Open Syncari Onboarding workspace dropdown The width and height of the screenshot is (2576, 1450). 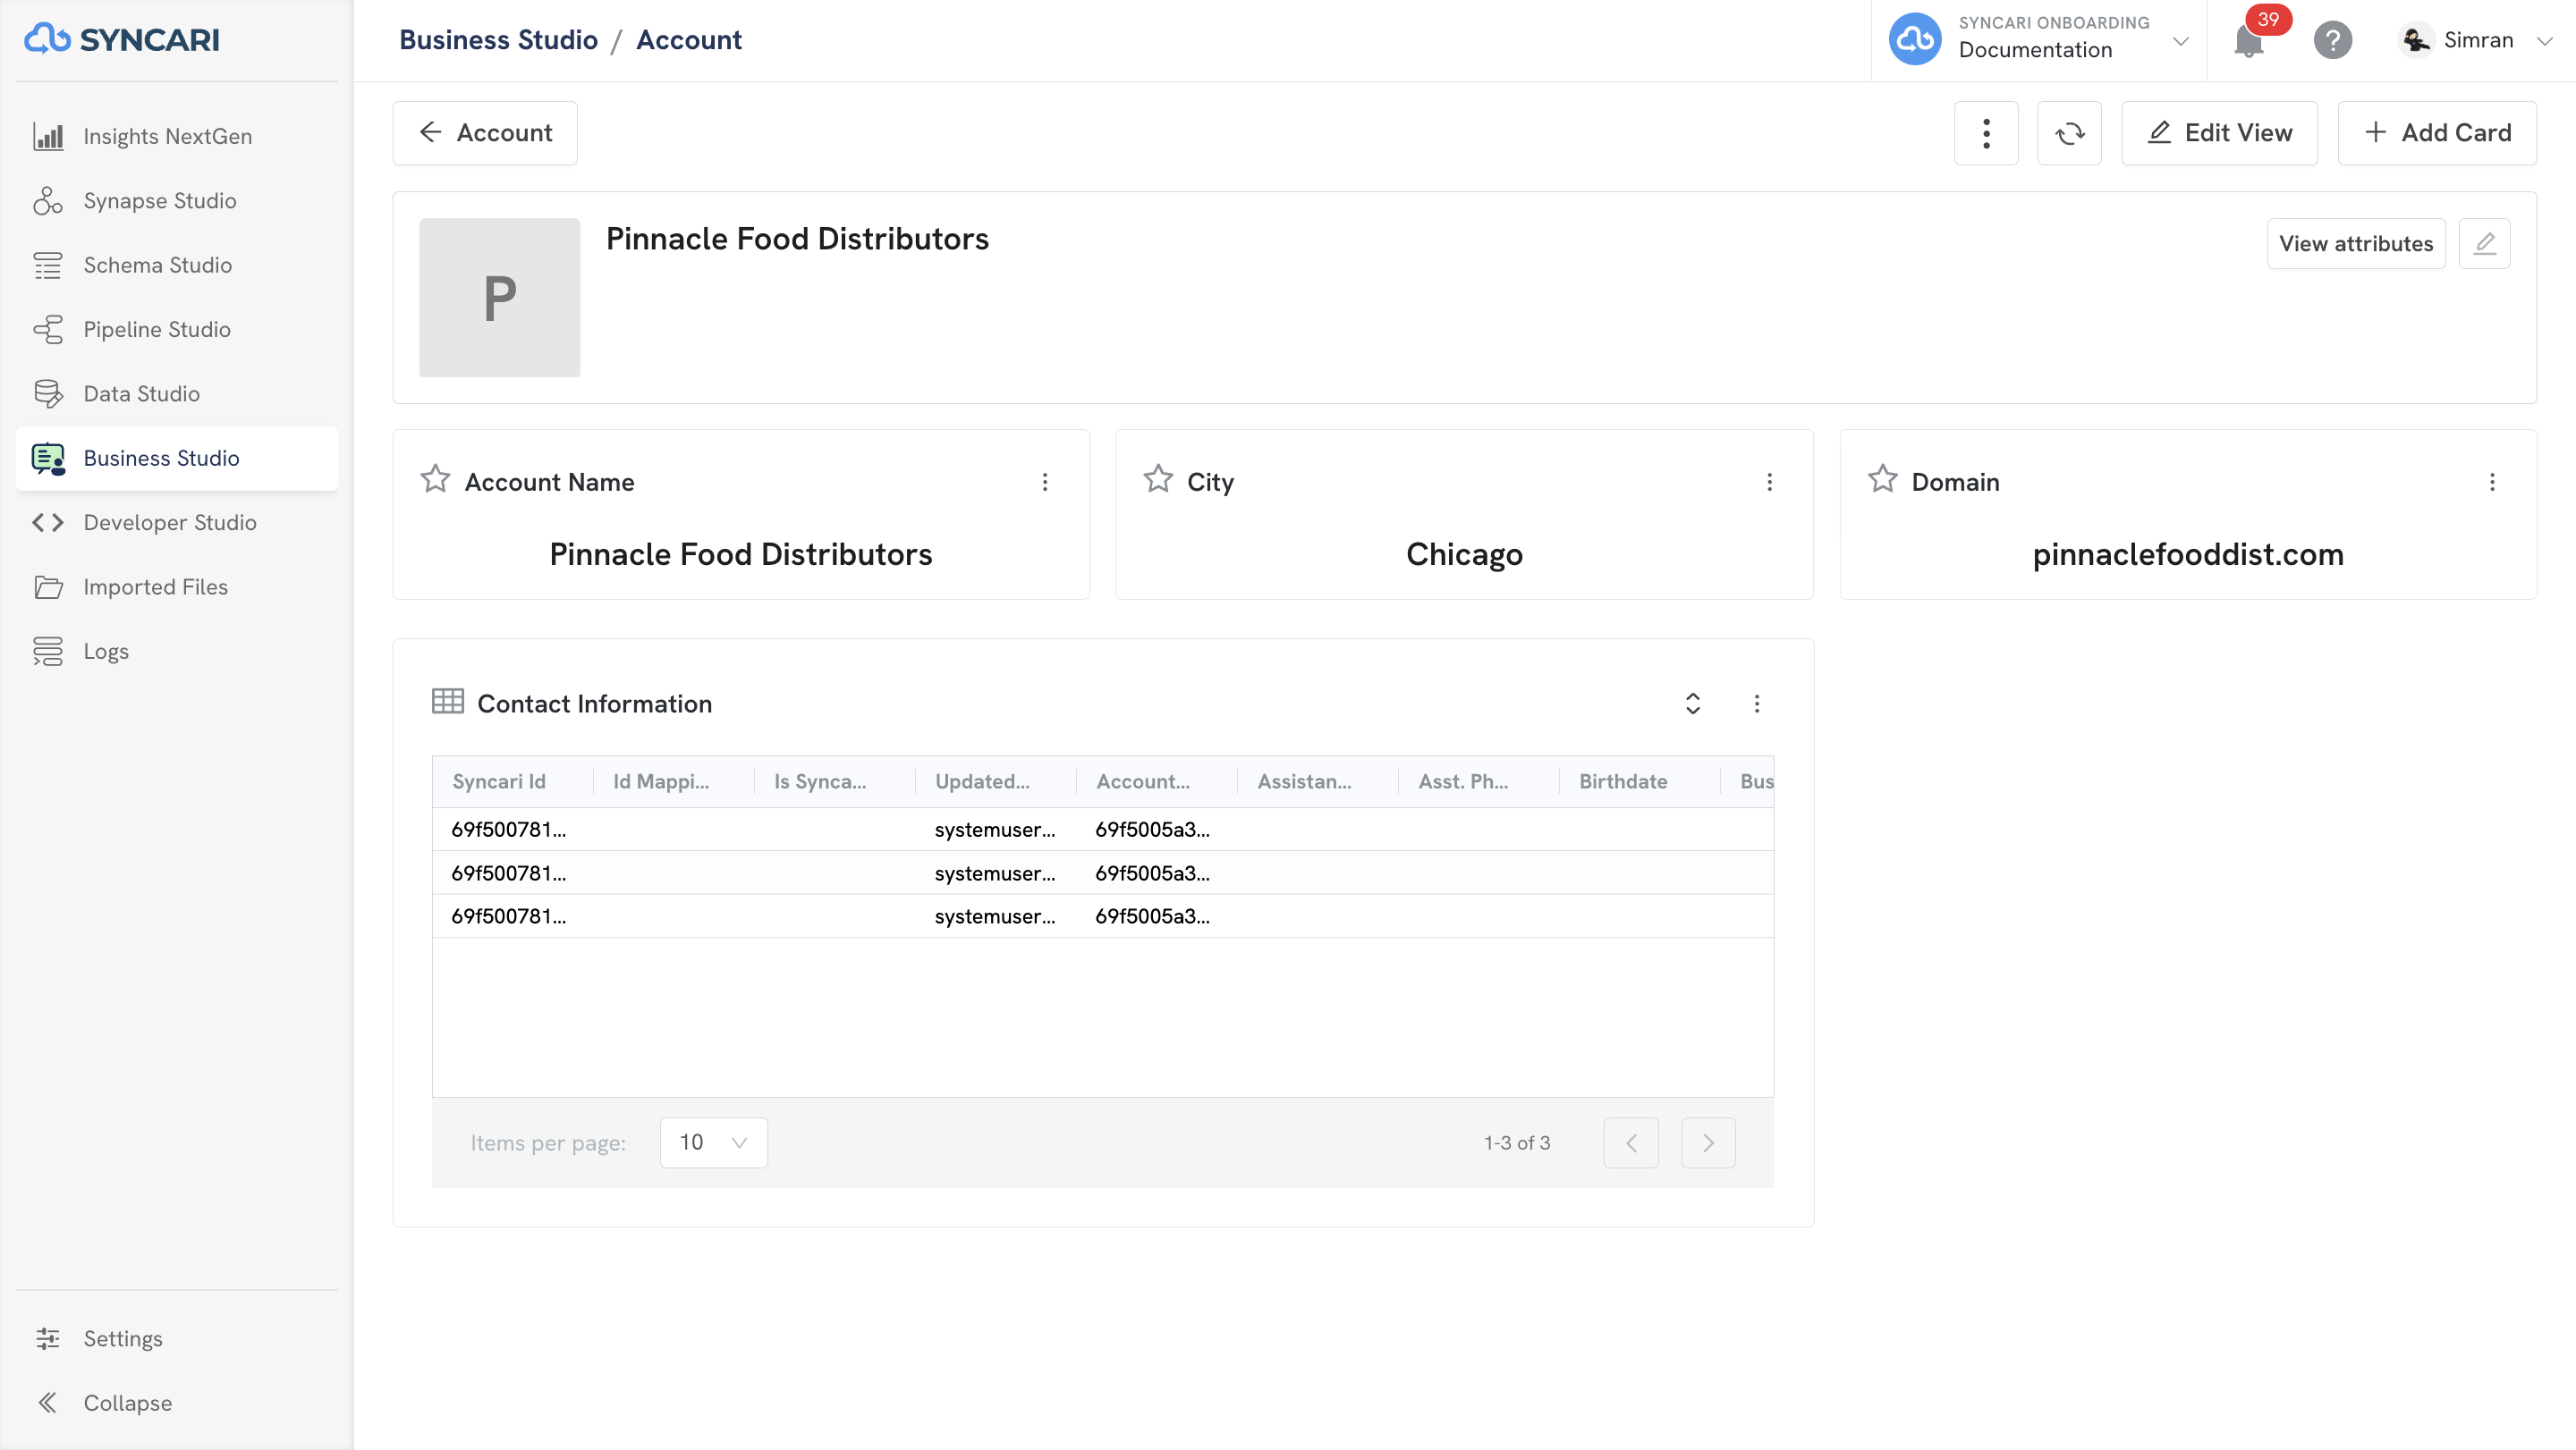click(x=2039, y=40)
